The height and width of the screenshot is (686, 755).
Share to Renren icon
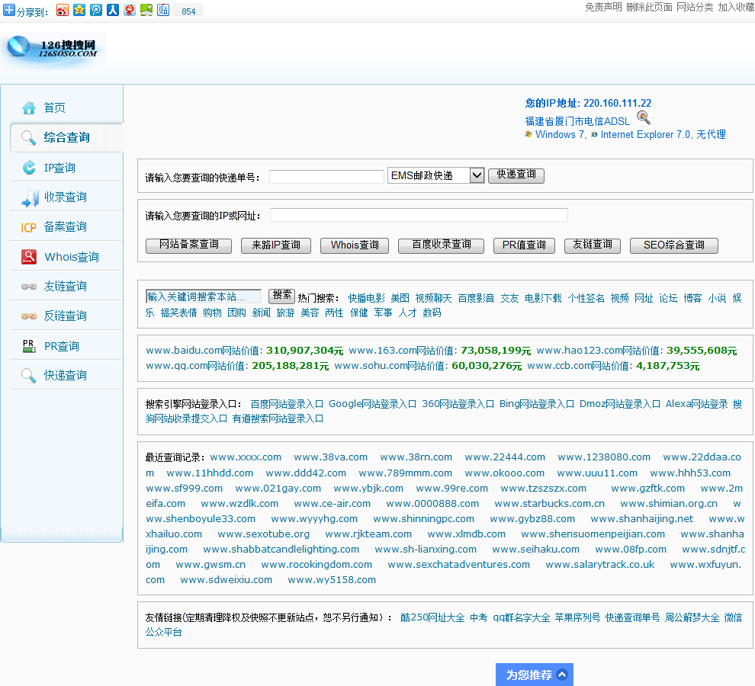click(113, 10)
